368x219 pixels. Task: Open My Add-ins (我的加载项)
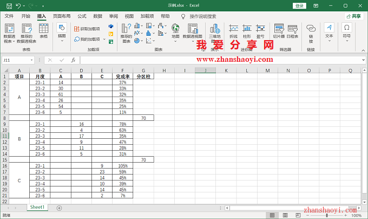[x=87, y=39]
